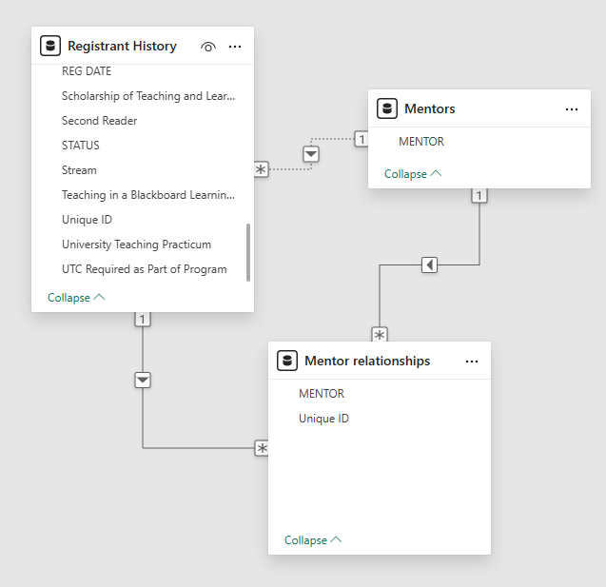
Task: Collapse the Mentors table
Action: 413,174
